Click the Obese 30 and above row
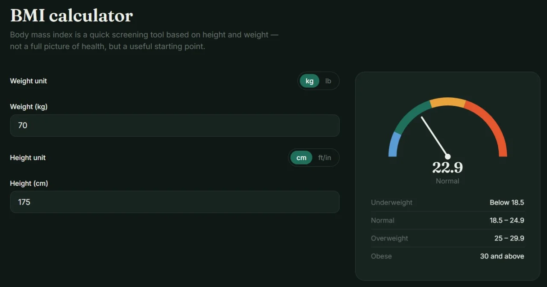 (x=447, y=256)
